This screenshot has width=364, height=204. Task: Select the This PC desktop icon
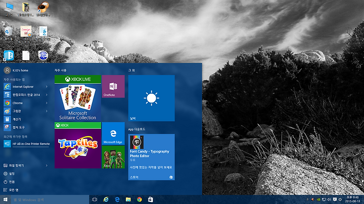[9, 10]
